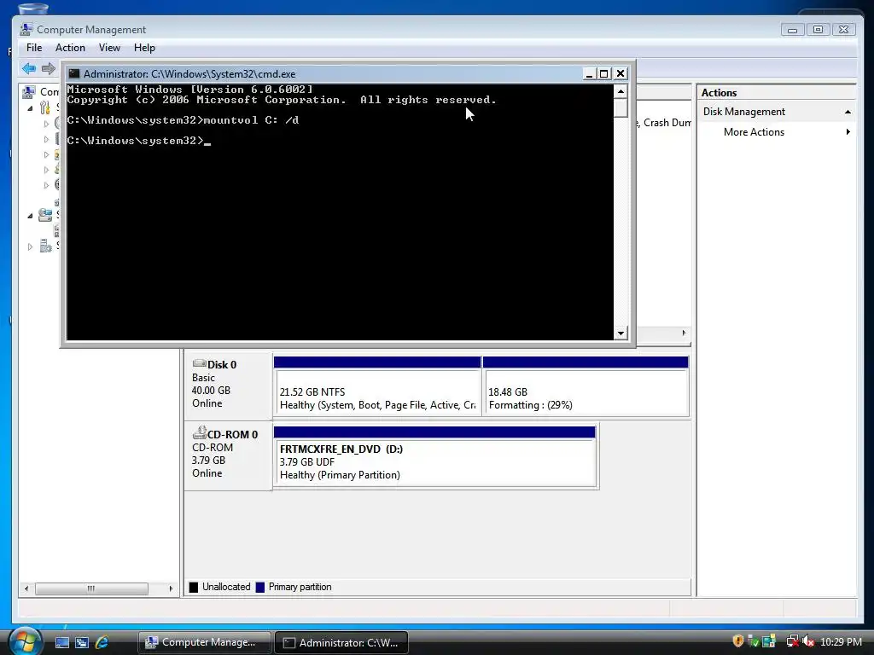
Task: Click the Computer Management title bar icon
Action: coord(26,29)
